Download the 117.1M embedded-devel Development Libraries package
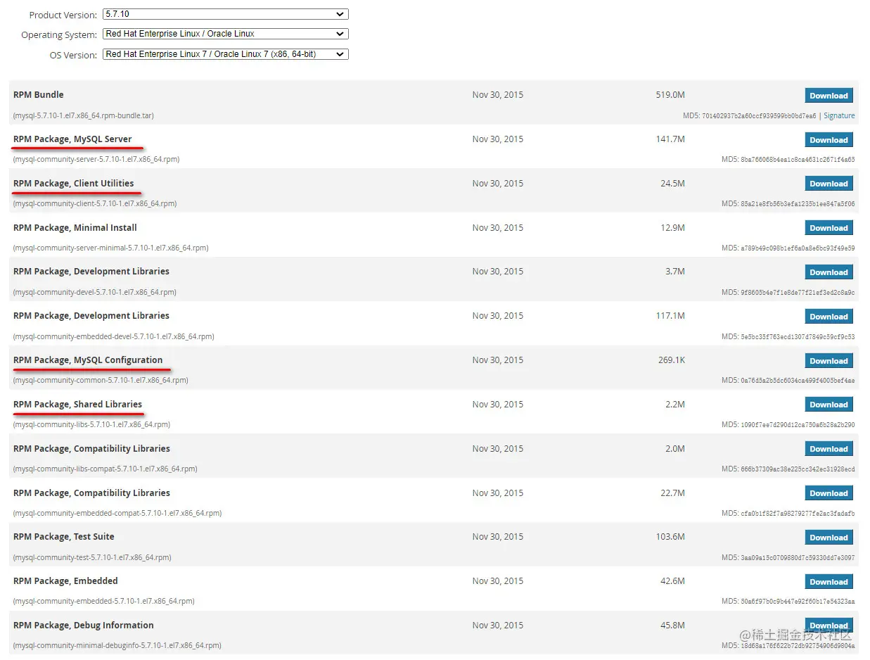The height and width of the screenshot is (660, 870). pyautogui.click(x=829, y=317)
